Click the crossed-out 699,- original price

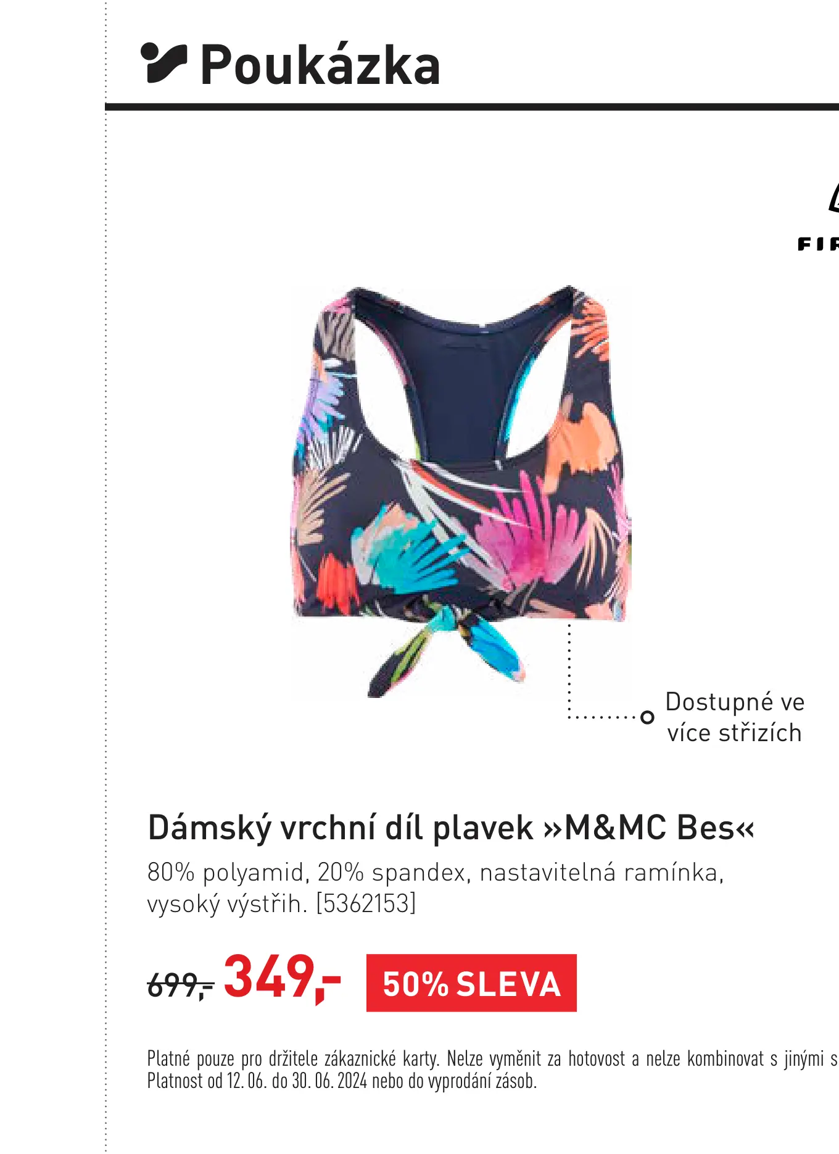point(180,985)
